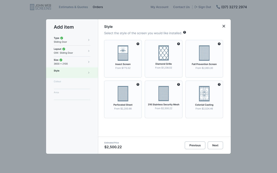Viewport: 277px width, 173px height.
Task: Click green checkmark next to Layout
Action: [x=64, y=49]
